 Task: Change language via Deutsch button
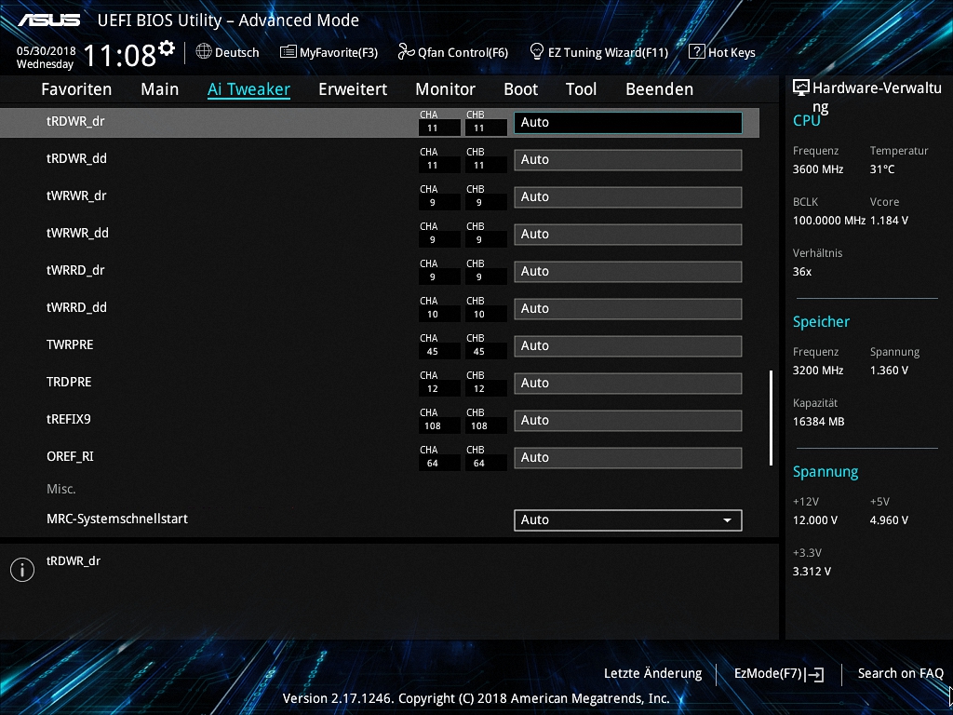[x=227, y=52]
